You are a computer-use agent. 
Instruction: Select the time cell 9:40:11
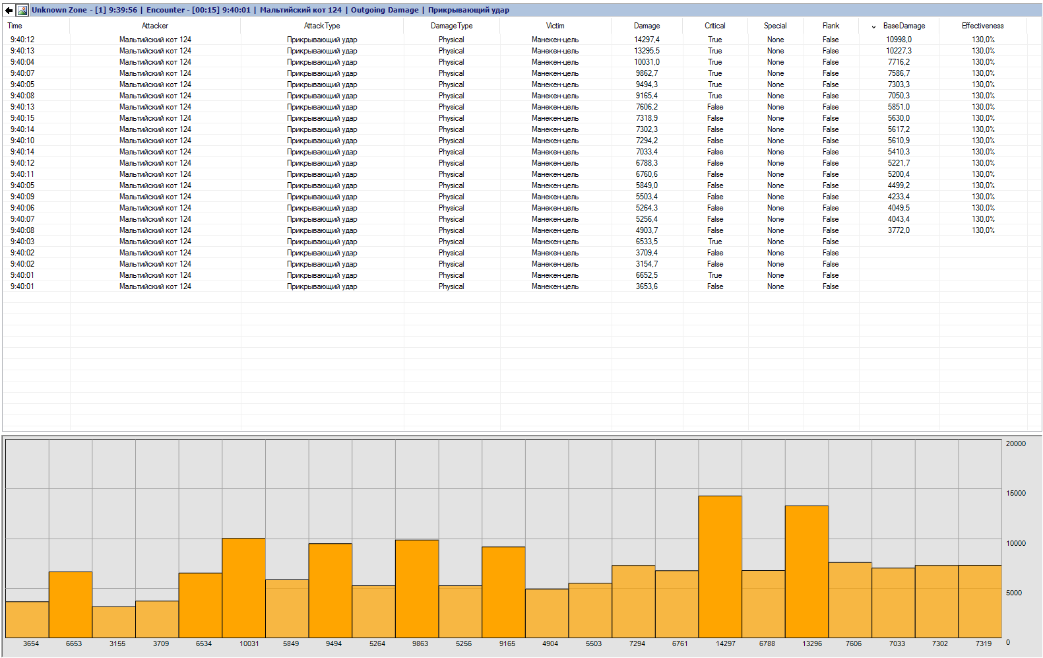(x=22, y=174)
